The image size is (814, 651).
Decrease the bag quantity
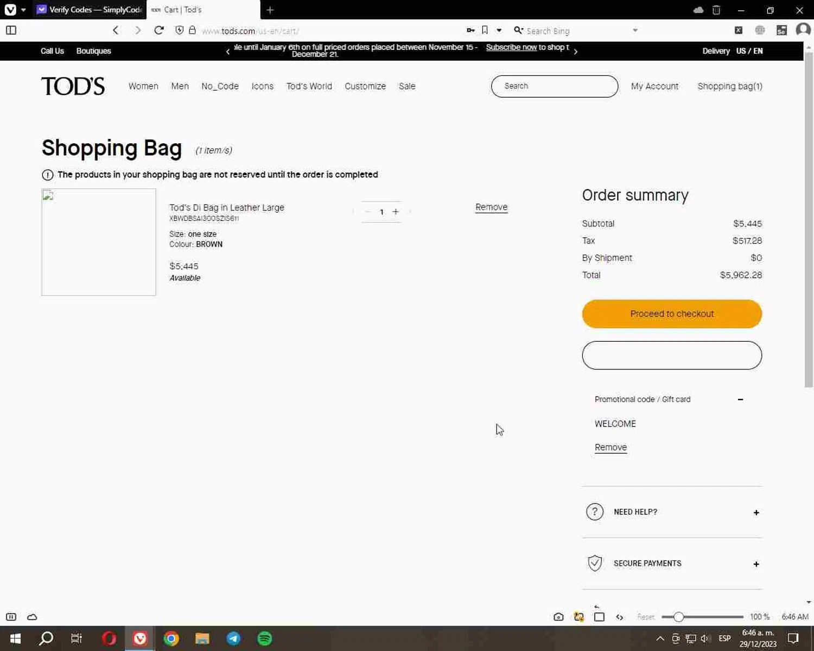[x=367, y=212]
